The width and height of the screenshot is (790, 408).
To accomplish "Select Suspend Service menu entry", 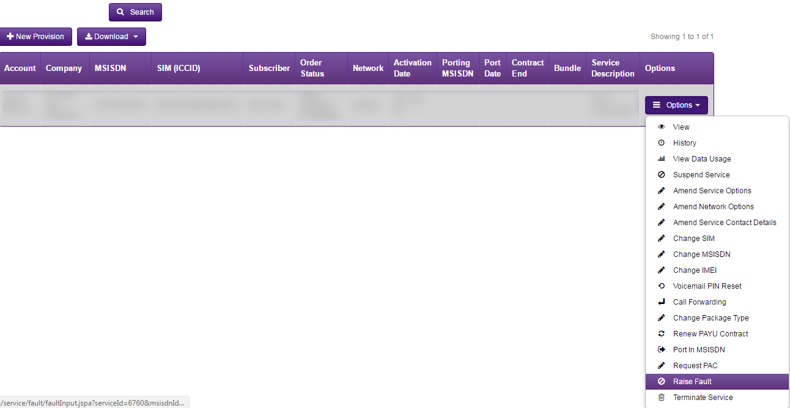I will tap(717, 175).
